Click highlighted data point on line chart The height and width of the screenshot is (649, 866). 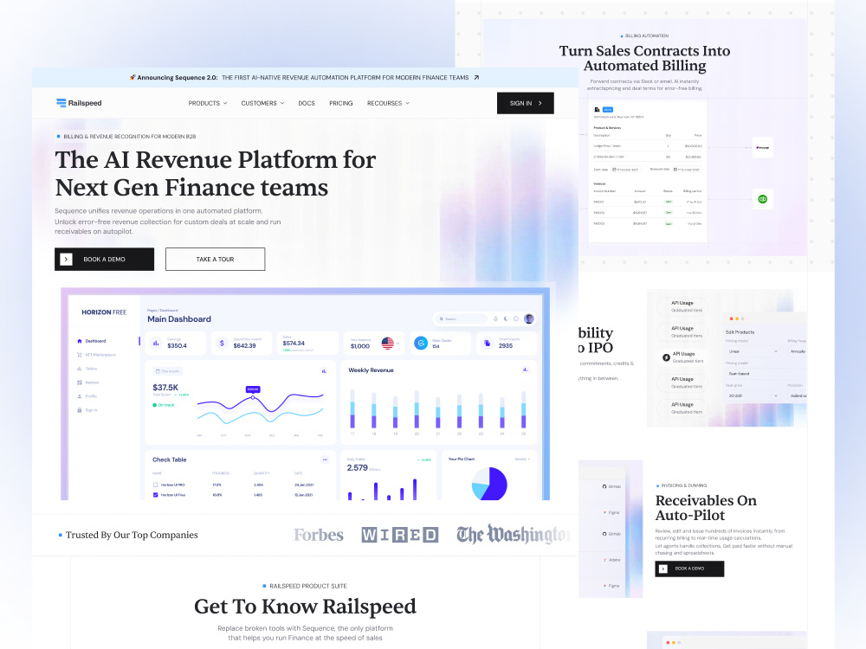pyautogui.click(x=253, y=397)
